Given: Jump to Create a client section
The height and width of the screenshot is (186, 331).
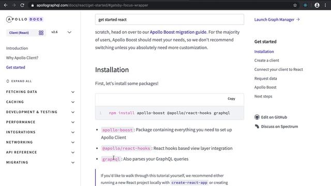Looking at the screenshot, I should [x=267, y=60].
